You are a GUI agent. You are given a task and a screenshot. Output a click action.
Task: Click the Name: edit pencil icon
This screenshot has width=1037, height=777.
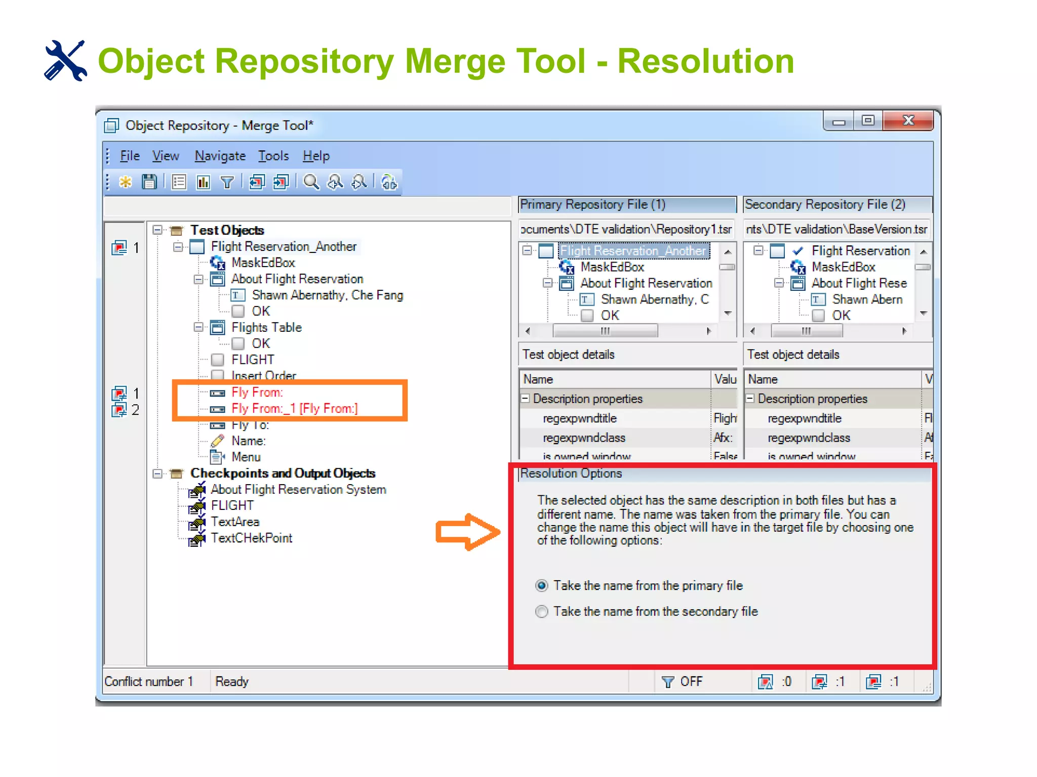(218, 441)
